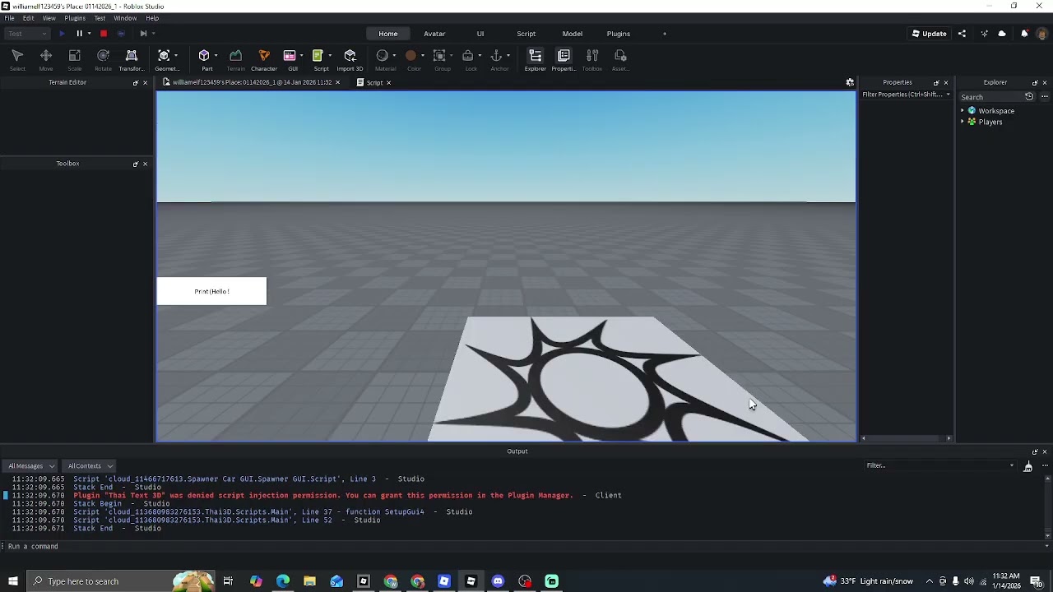Click the Update button

(x=930, y=34)
